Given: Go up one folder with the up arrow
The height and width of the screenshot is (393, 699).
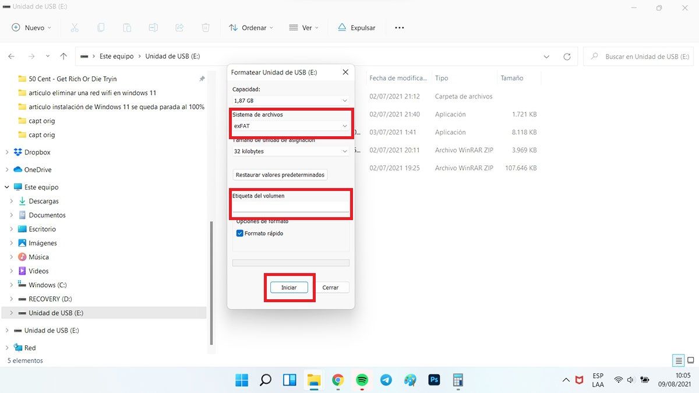Looking at the screenshot, I should coord(63,56).
